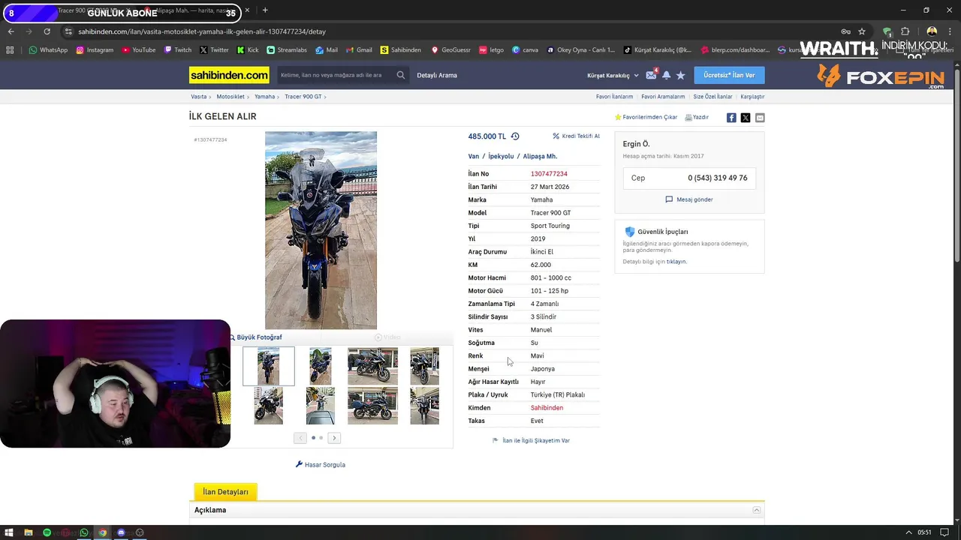
Task: Open Size Özel İlanlar menu
Action: [x=712, y=97]
